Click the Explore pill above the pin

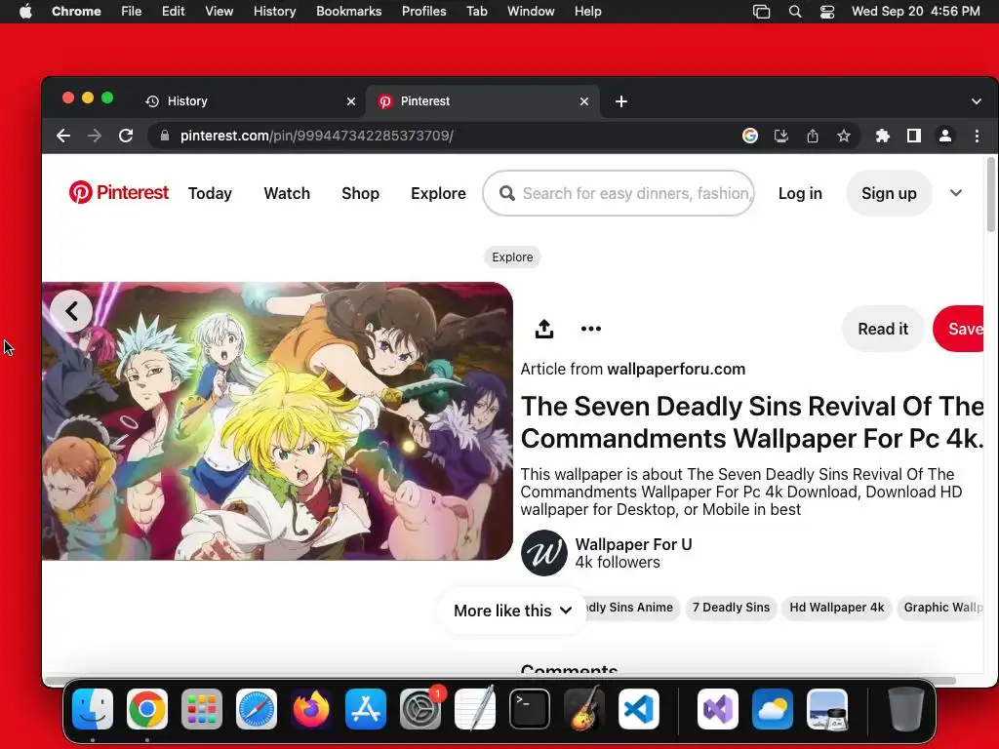pyautogui.click(x=512, y=257)
